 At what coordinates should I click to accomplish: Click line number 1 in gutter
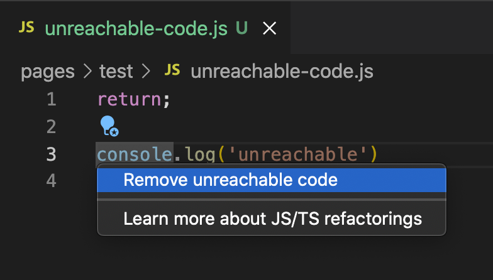[x=52, y=99]
